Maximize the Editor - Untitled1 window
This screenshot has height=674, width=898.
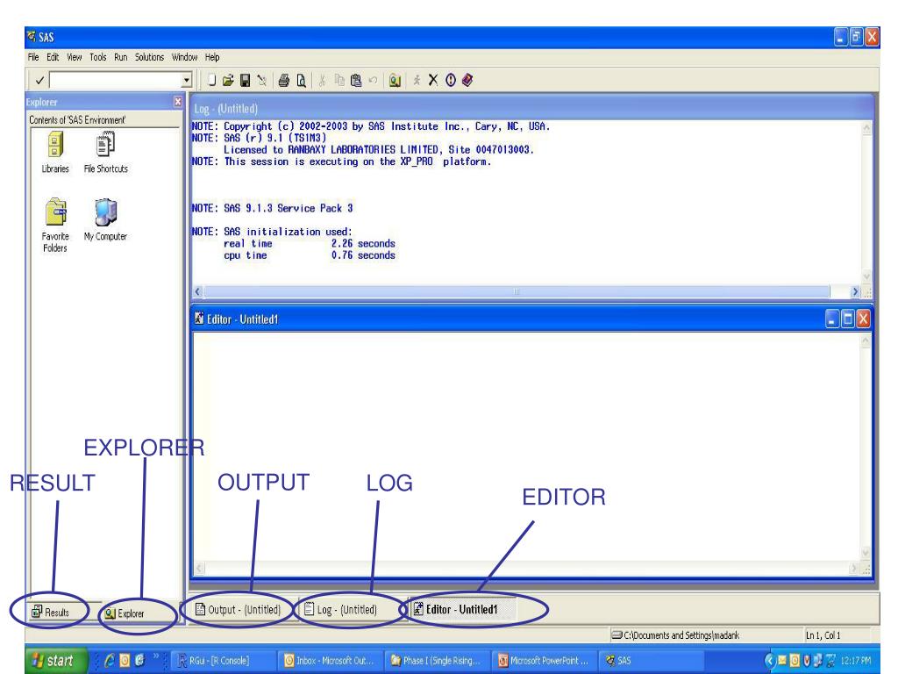[x=848, y=319]
